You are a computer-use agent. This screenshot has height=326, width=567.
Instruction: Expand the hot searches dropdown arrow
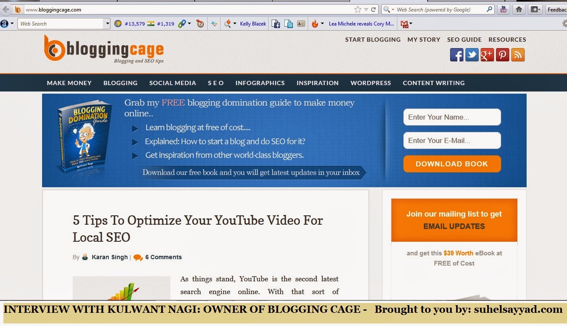coord(235,24)
